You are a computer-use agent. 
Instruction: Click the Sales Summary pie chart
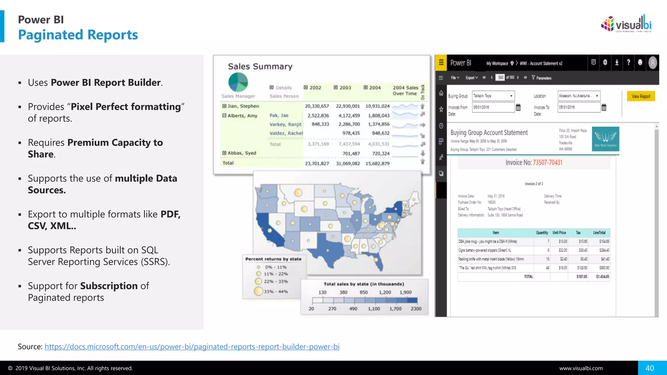pyautogui.click(x=238, y=82)
